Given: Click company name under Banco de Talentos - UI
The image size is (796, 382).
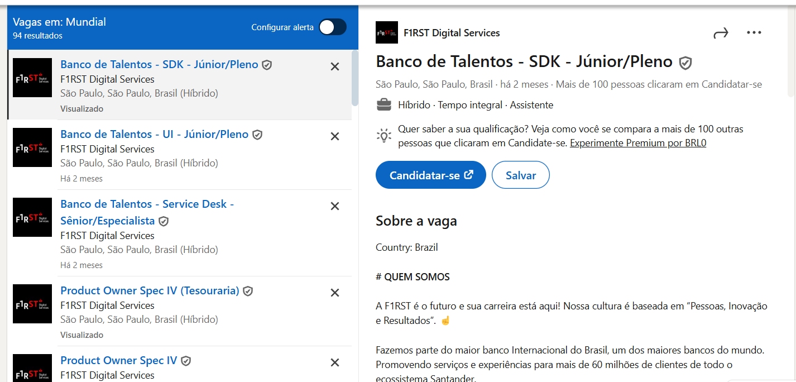Looking at the screenshot, I should point(107,149).
